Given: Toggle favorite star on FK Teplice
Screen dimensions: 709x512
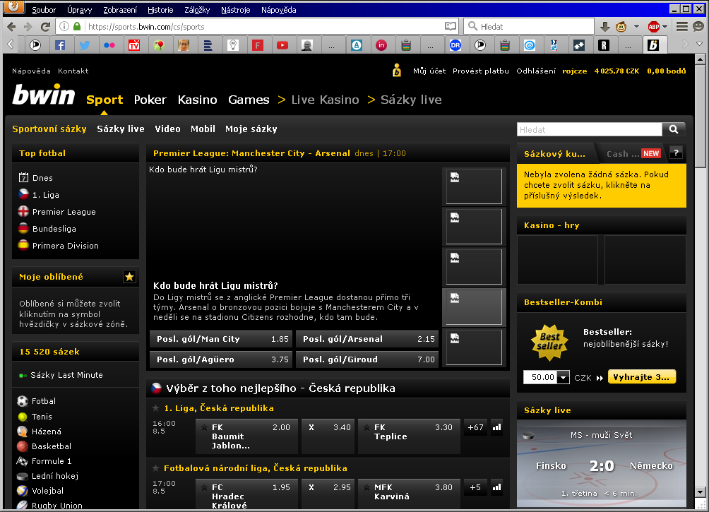Looking at the screenshot, I should tap(367, 427).
